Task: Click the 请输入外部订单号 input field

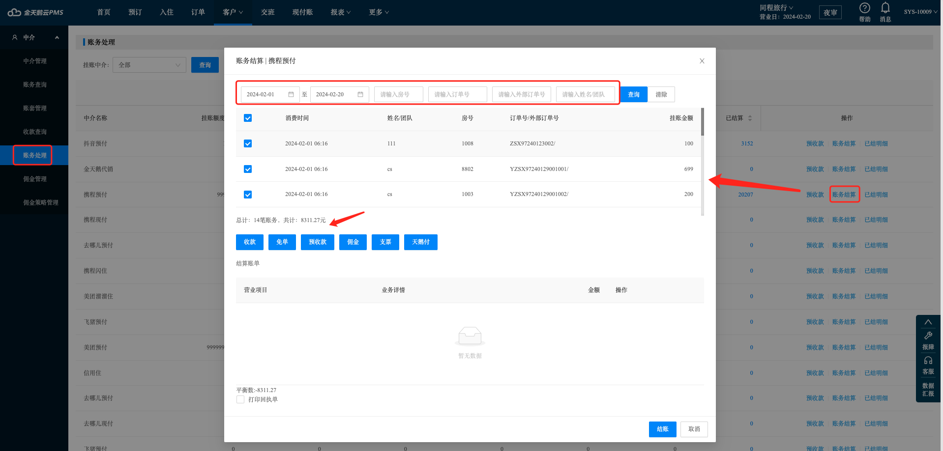Action: coord(522,94)
